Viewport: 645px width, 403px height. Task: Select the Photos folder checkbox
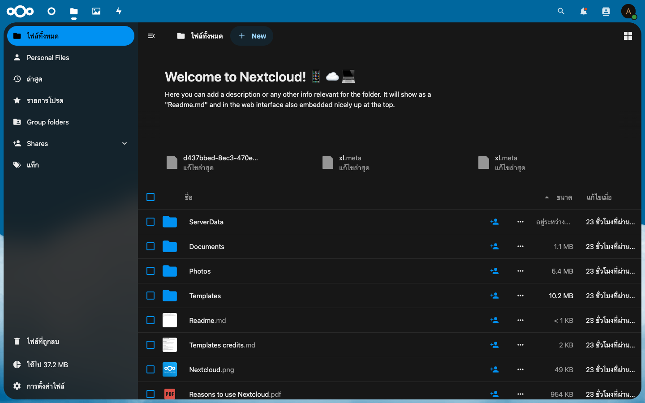[150, 271]
